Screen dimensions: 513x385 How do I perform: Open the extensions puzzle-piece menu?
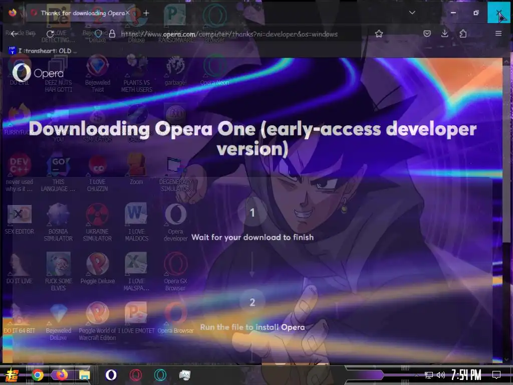(x=463, y=34)
